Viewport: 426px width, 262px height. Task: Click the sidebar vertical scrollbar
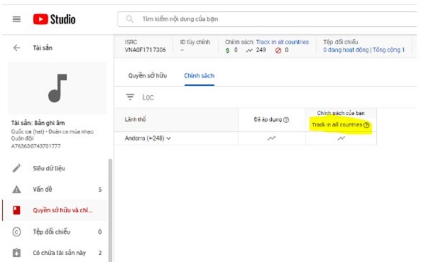click(110, 210)
